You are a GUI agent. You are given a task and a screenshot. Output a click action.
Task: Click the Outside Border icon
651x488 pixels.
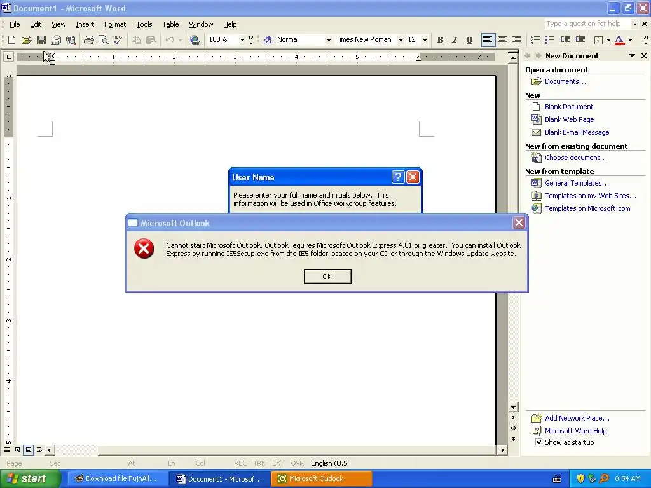pos(598,40)
